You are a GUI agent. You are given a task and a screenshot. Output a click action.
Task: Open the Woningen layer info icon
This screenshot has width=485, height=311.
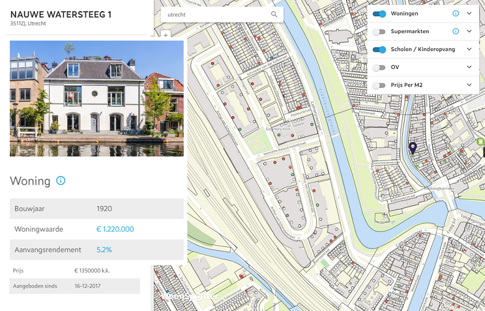455,14
